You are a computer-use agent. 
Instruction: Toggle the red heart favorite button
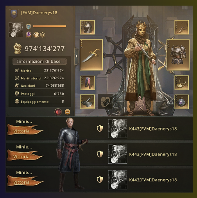click(58, 112)
